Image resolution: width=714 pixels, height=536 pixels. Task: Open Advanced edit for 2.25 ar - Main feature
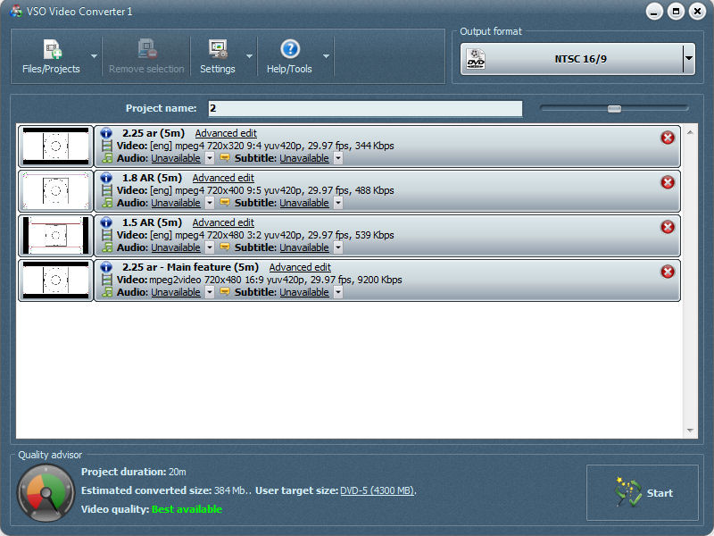(300, 267)
